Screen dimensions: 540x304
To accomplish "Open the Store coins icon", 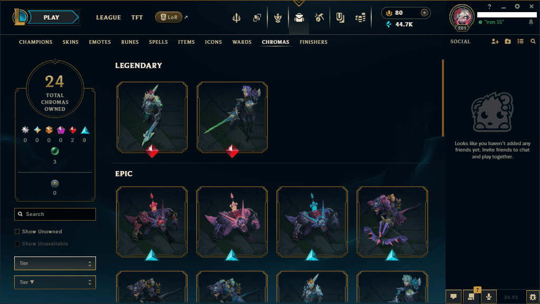I will (x=360, y=17).
